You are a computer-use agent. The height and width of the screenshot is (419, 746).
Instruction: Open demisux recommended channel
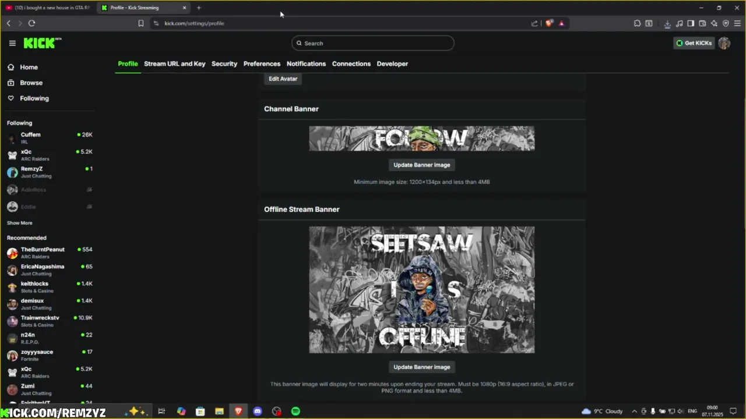(50, 304)
